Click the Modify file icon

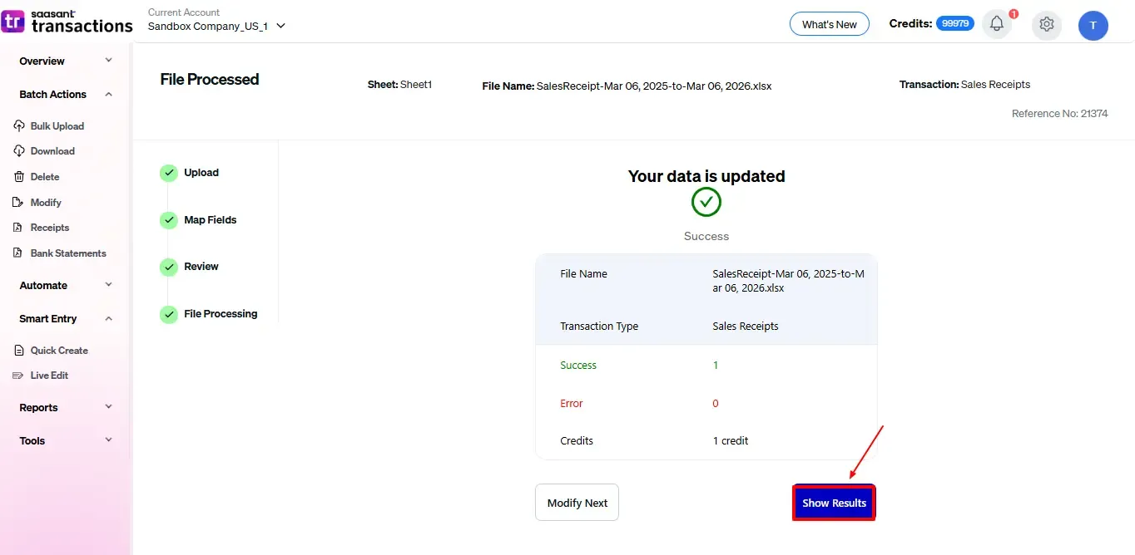coord(19,203)
